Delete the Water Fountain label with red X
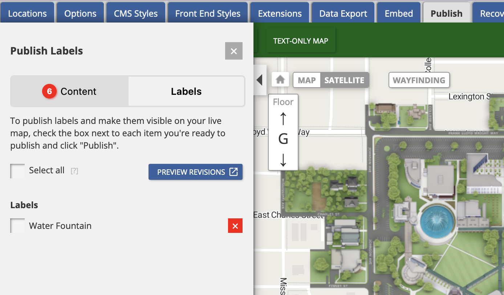 [x=235, y=226]
